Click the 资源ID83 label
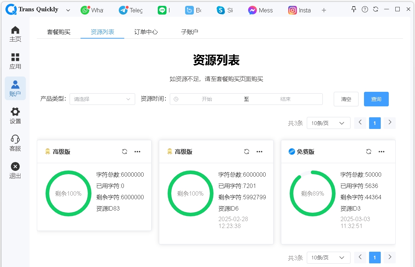Screen dimensions: 415x267 click(x=108, y=208)
